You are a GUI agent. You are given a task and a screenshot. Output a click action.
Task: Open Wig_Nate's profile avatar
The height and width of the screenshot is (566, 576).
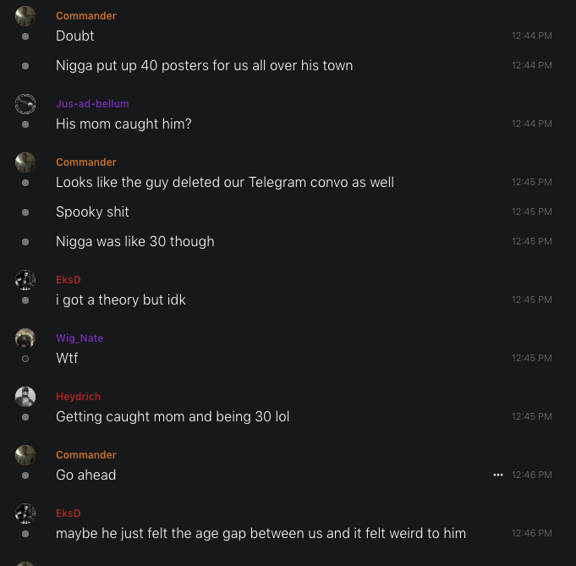point(25,338)
